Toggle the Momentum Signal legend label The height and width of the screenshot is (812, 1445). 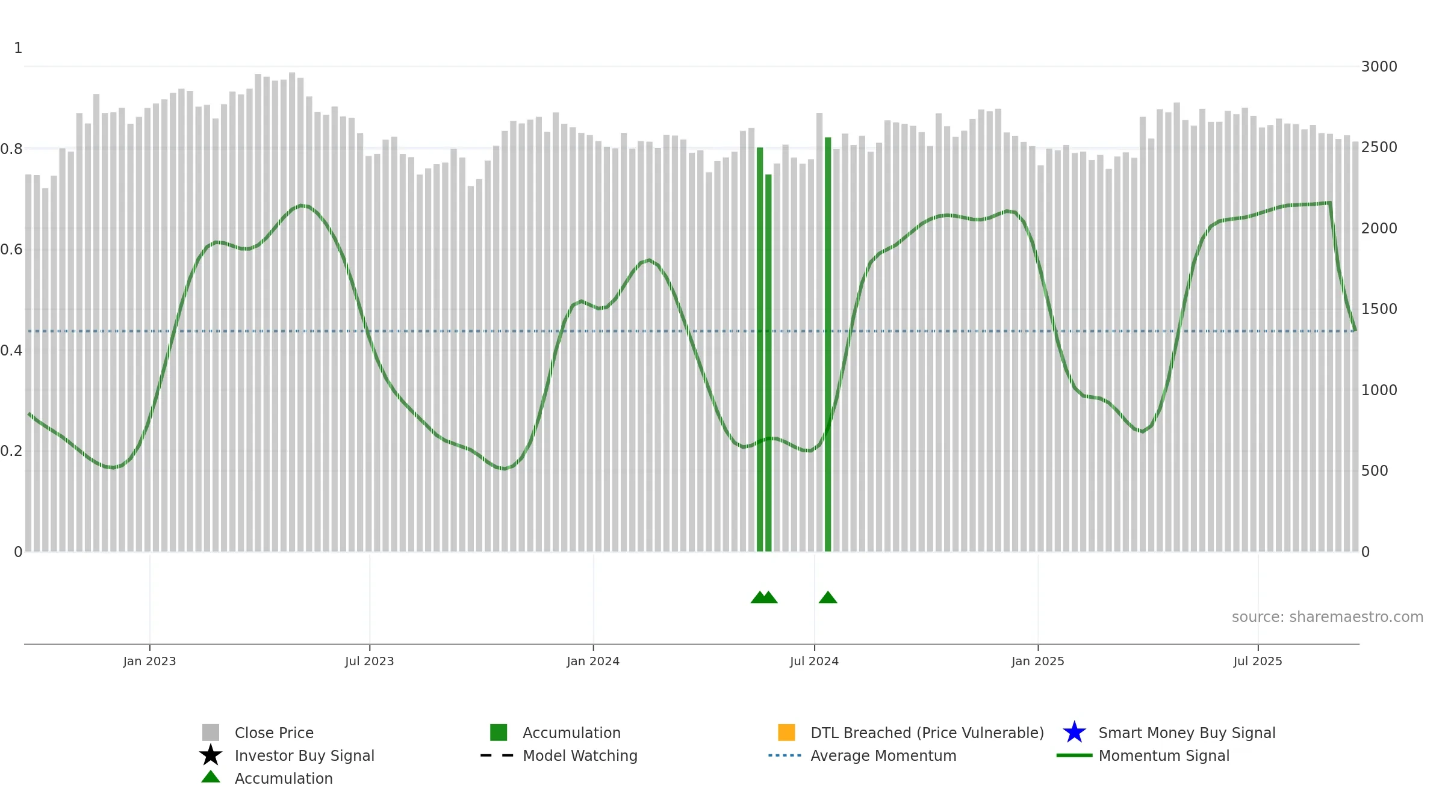pyautogui.click(x=1164, y=755)
